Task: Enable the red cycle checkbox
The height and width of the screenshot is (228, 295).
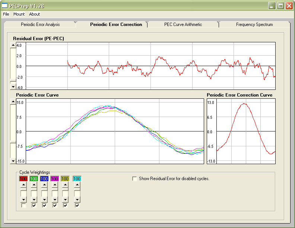Action: (23, 205)
